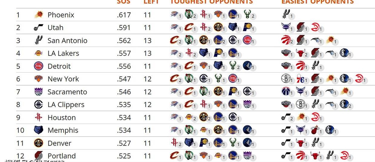This screenshot has width=375, height=162.
Task: Open the LA Clippers team link
Action: point(66,105)
